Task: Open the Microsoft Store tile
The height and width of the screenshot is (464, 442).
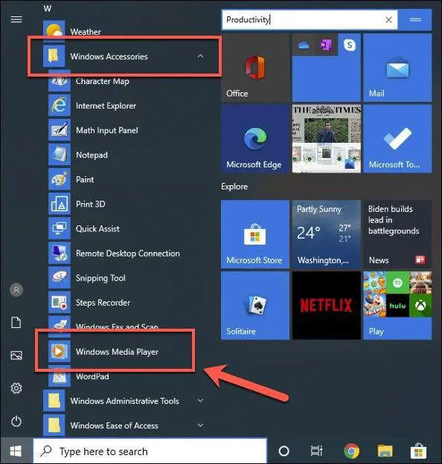Action: (255, 234)
